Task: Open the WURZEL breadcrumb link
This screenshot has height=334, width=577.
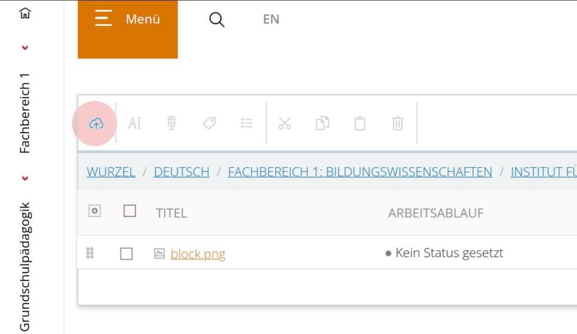Action: (x=111, y=172)
